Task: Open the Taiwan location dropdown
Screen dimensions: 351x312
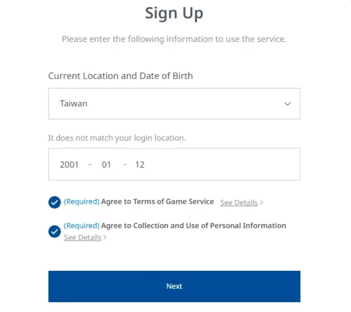Action: click(174, 103)
